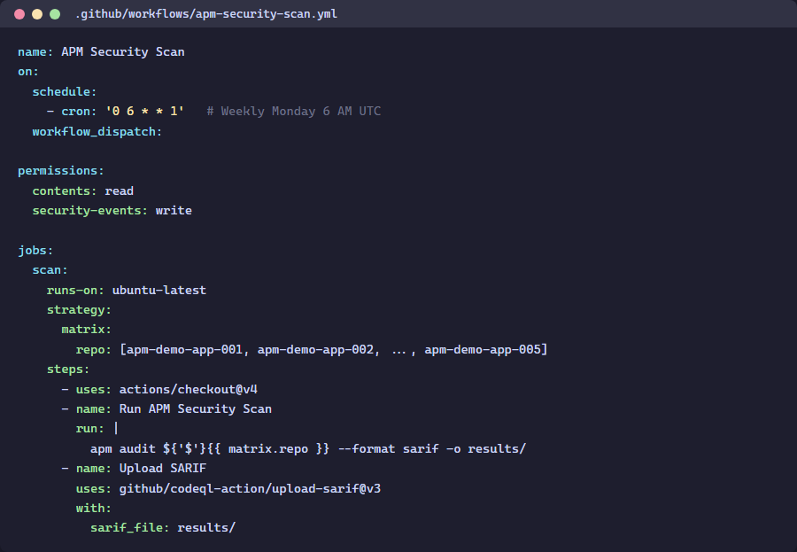Click the 'jobs:' key
Screen dimensions: 797x552
35,250
